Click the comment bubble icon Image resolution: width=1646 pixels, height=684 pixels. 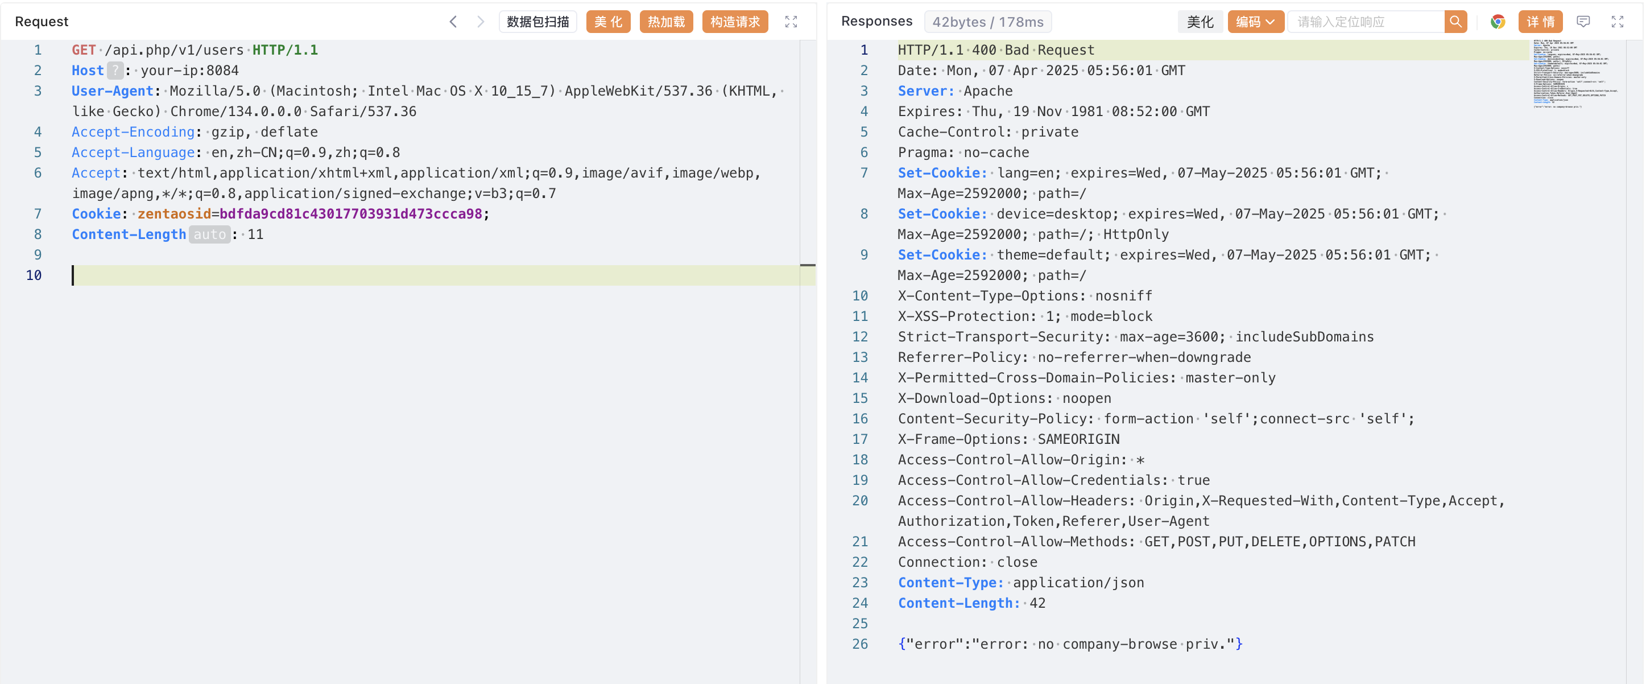(1583, 22)
